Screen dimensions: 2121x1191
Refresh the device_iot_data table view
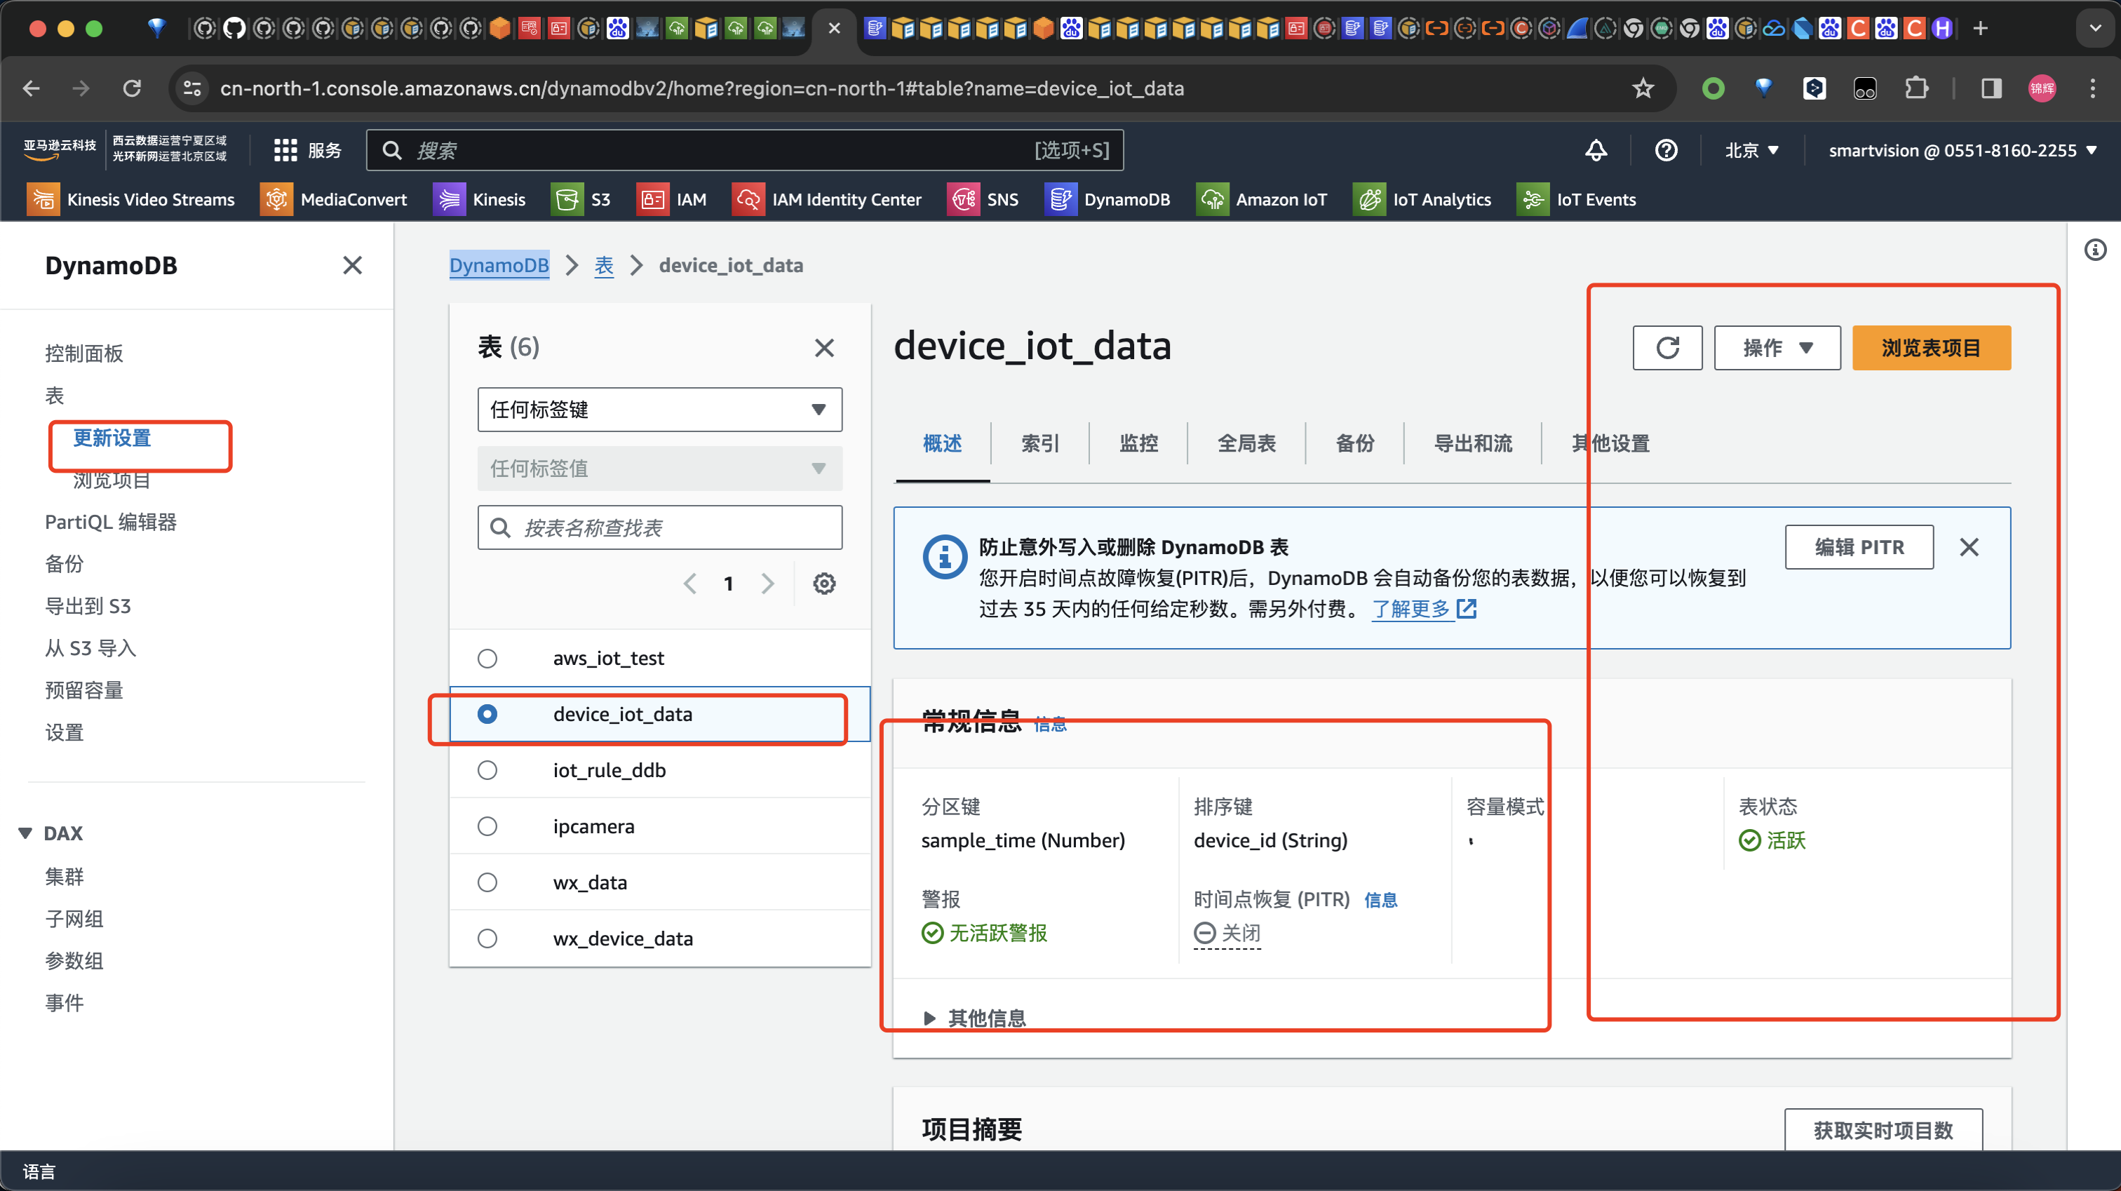coord(1667,348)
